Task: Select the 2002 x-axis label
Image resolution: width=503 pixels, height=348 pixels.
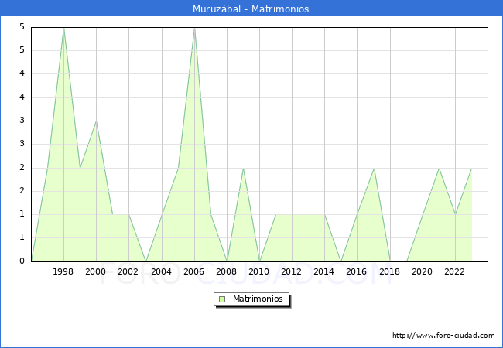Action: pos(128,271)
